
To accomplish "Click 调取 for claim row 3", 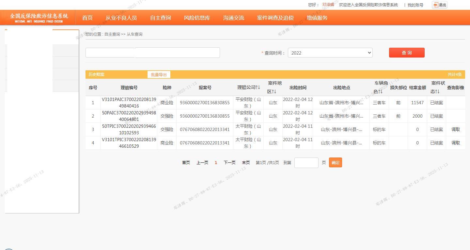I will 456,129.
